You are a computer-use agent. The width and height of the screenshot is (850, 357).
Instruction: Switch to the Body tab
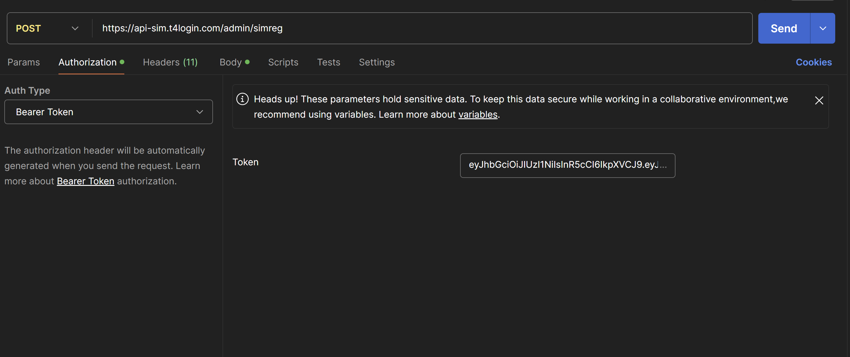231,62
